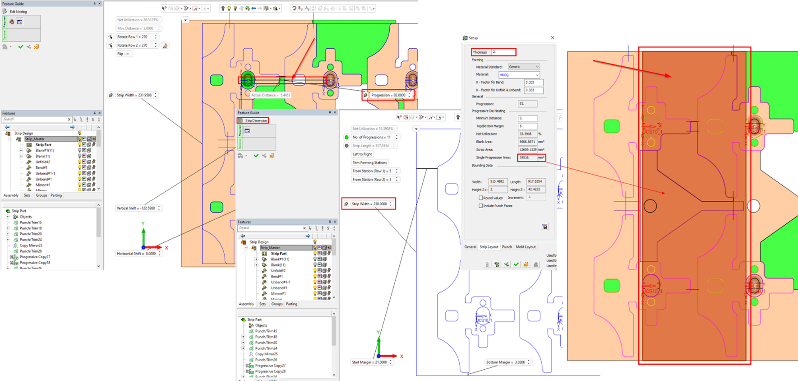The height and width of the screenshot is (381, 798).
Task: Click the icon right of Rotate Row 2
Action: click(x=165, y=46)
